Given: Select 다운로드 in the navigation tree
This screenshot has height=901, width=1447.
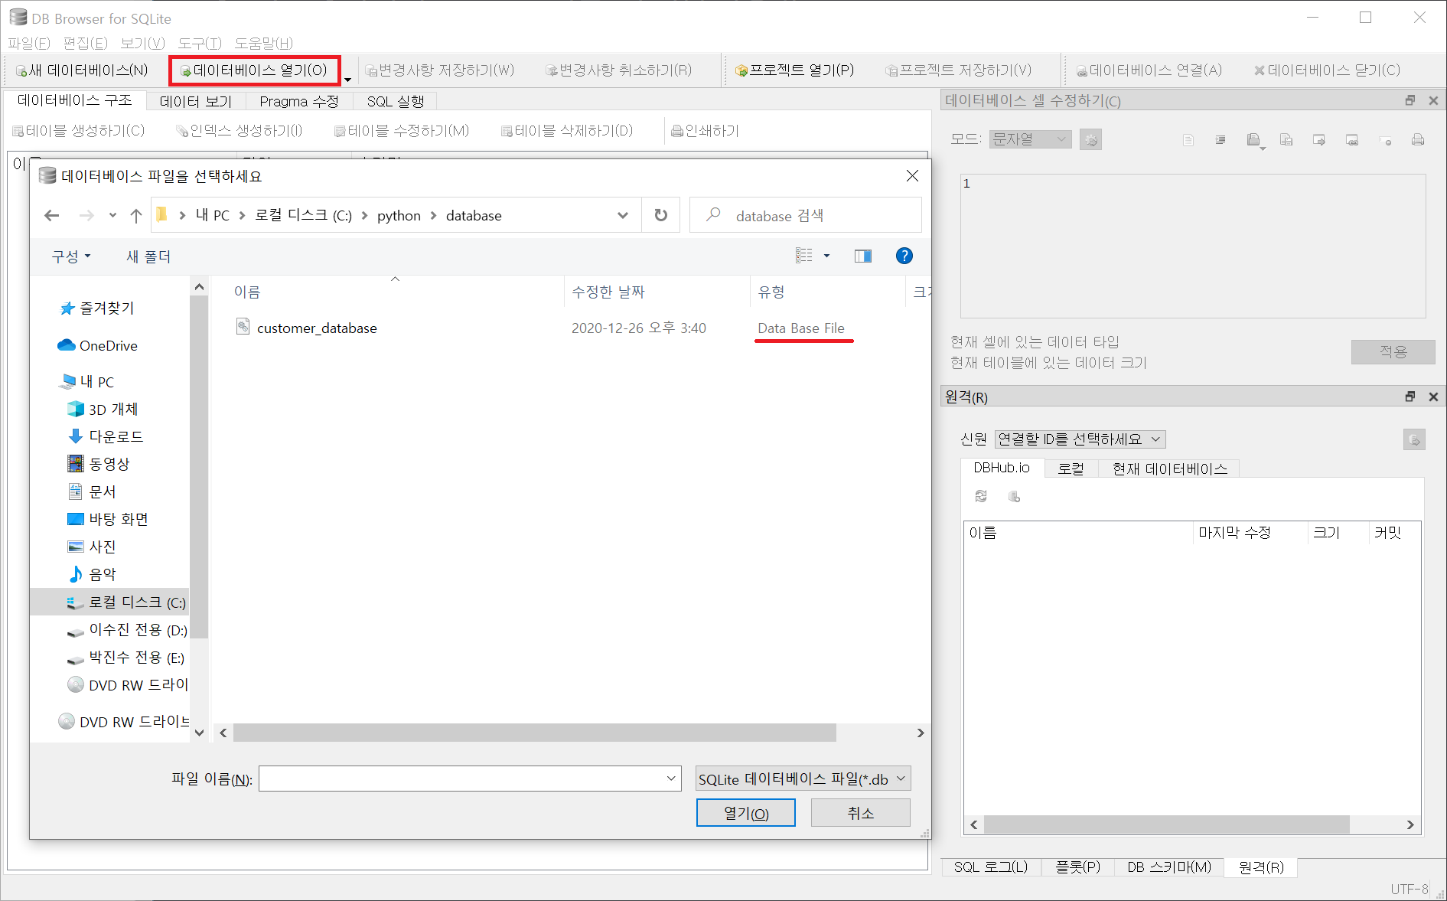Looking at the screenshot, I should [116, 436].
